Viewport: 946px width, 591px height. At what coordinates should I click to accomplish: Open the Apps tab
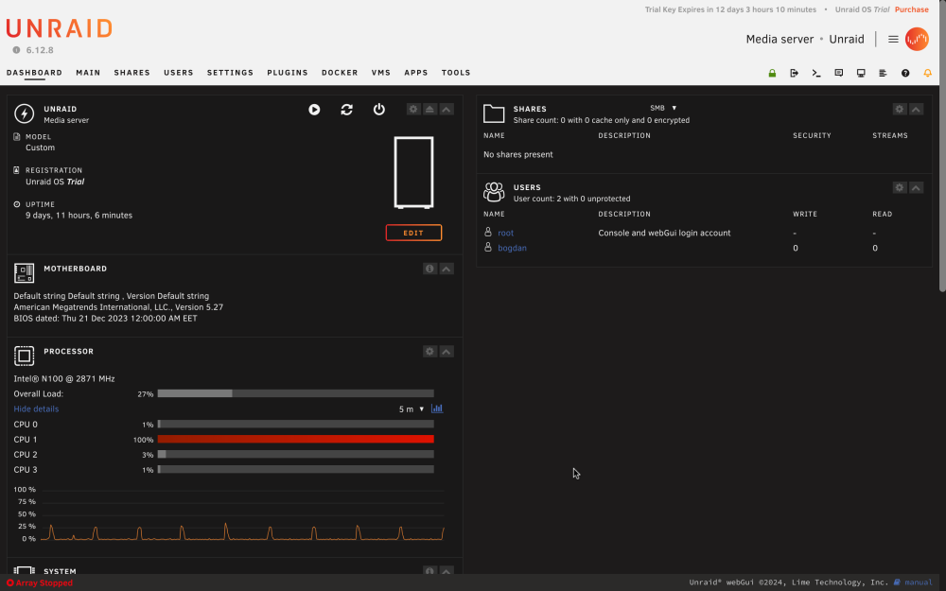(416, 73)
